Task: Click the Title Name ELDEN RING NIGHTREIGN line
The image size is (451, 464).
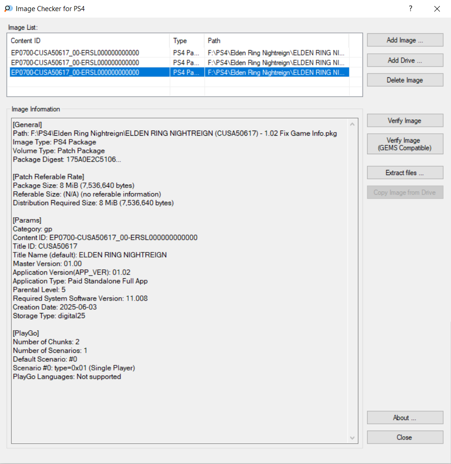Action: point(90,255)
